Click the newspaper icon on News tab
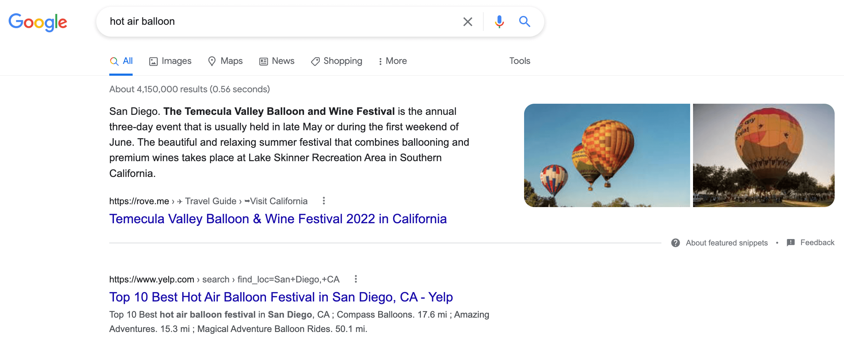This screenshot has height=351, width=844. point(263,61)
